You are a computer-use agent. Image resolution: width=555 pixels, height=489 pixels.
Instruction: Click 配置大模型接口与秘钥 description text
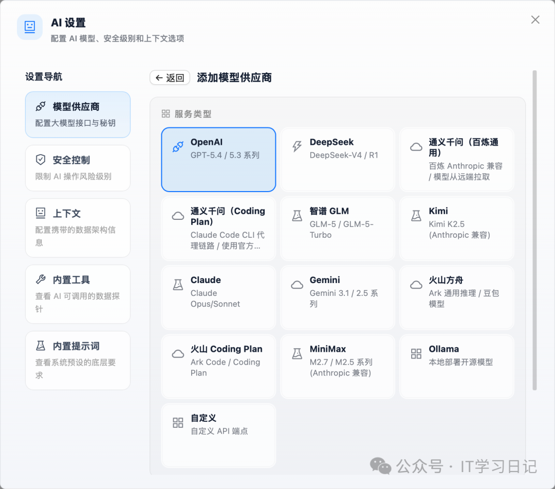(x=76, y=123)
